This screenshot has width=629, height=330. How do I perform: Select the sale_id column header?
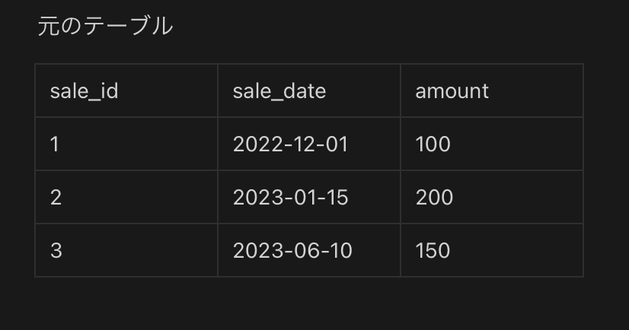(126, 90)
